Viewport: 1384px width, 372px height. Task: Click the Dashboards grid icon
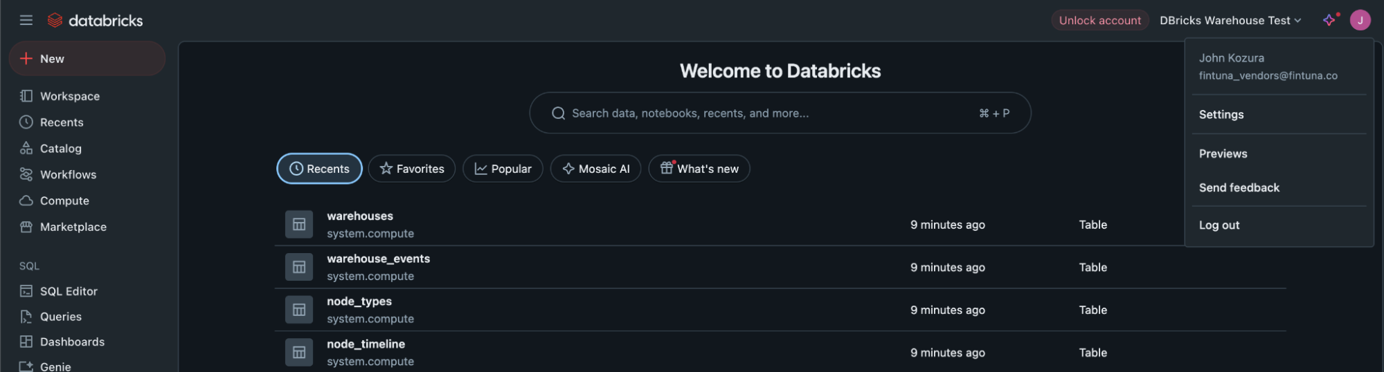coord(26,342)
